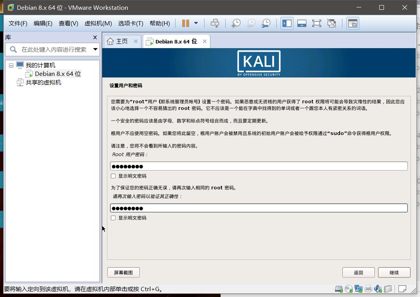Viewport: 420px width, 297px height.
Task: Enable 显示明文密码 under the root password field
Action: point(113,176)
